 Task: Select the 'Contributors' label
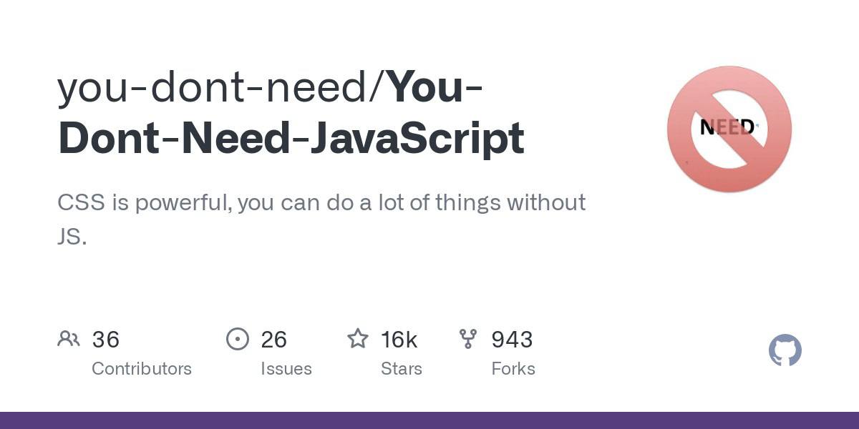(x=142, y=369)
